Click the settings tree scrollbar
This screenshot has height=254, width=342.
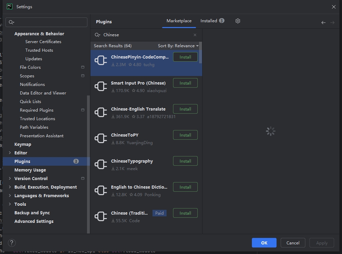tap(88, 164)
